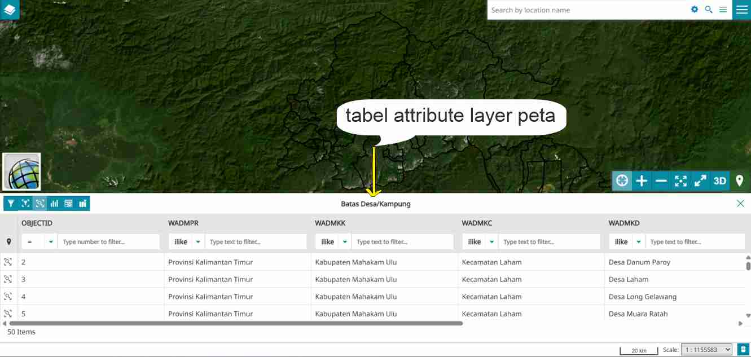
Task: Click the search magnifier icon
Action: [x=709, y=10]
